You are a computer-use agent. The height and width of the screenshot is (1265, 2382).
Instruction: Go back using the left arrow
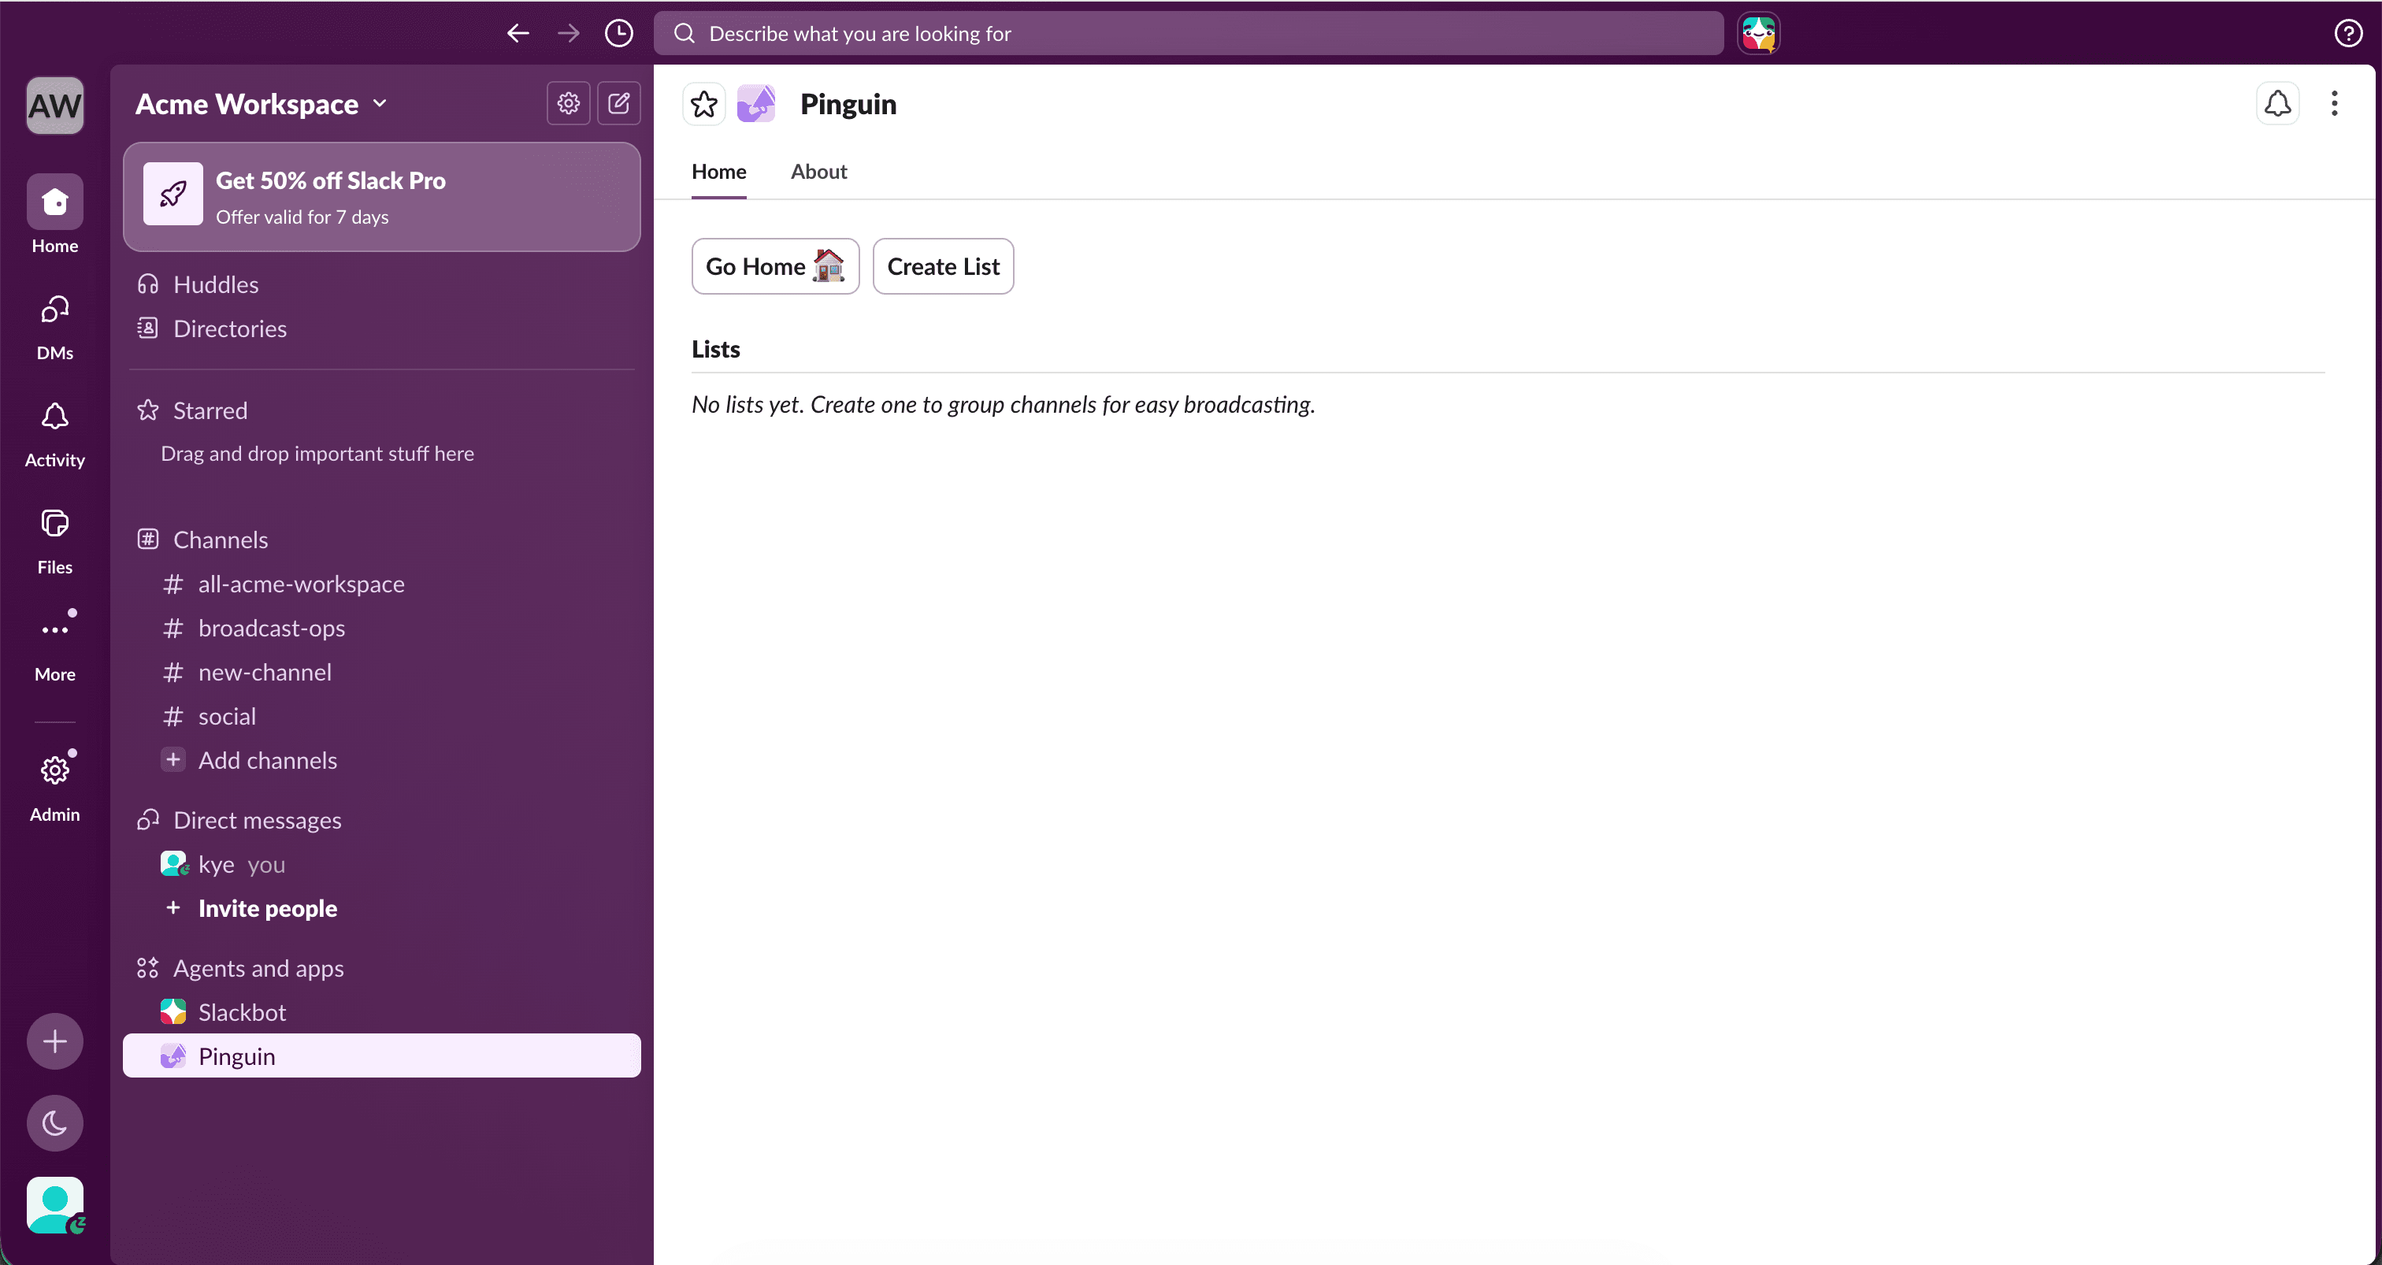(518, 33)
